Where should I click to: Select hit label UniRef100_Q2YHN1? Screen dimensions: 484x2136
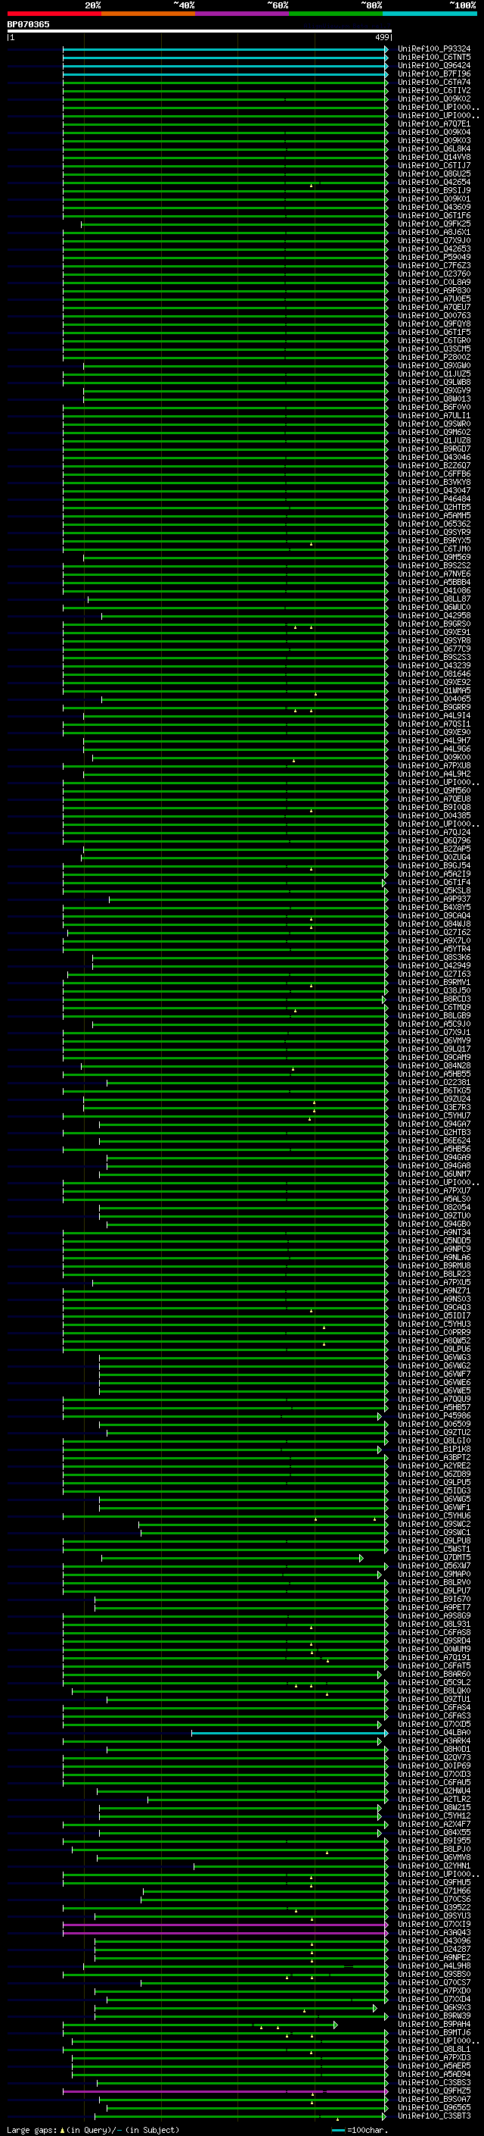434,1866
